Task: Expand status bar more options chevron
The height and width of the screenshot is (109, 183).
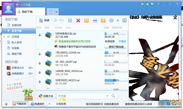Action: [x=50, y=104]
